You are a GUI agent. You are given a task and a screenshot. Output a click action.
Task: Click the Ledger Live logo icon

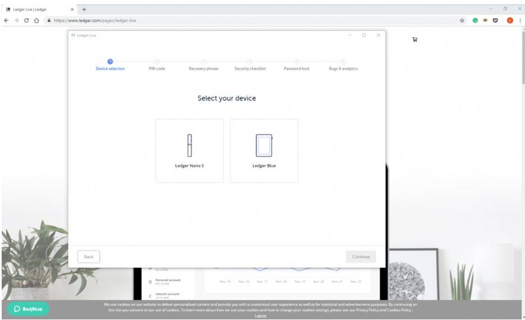click(73, 35)
